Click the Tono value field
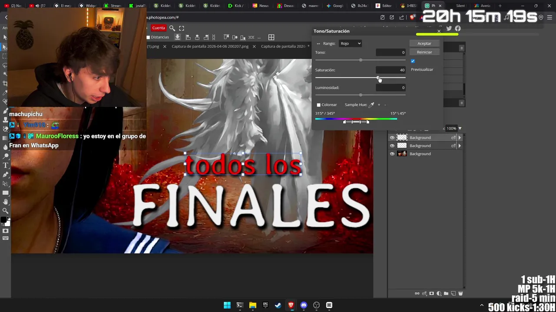 pos(391,52)
